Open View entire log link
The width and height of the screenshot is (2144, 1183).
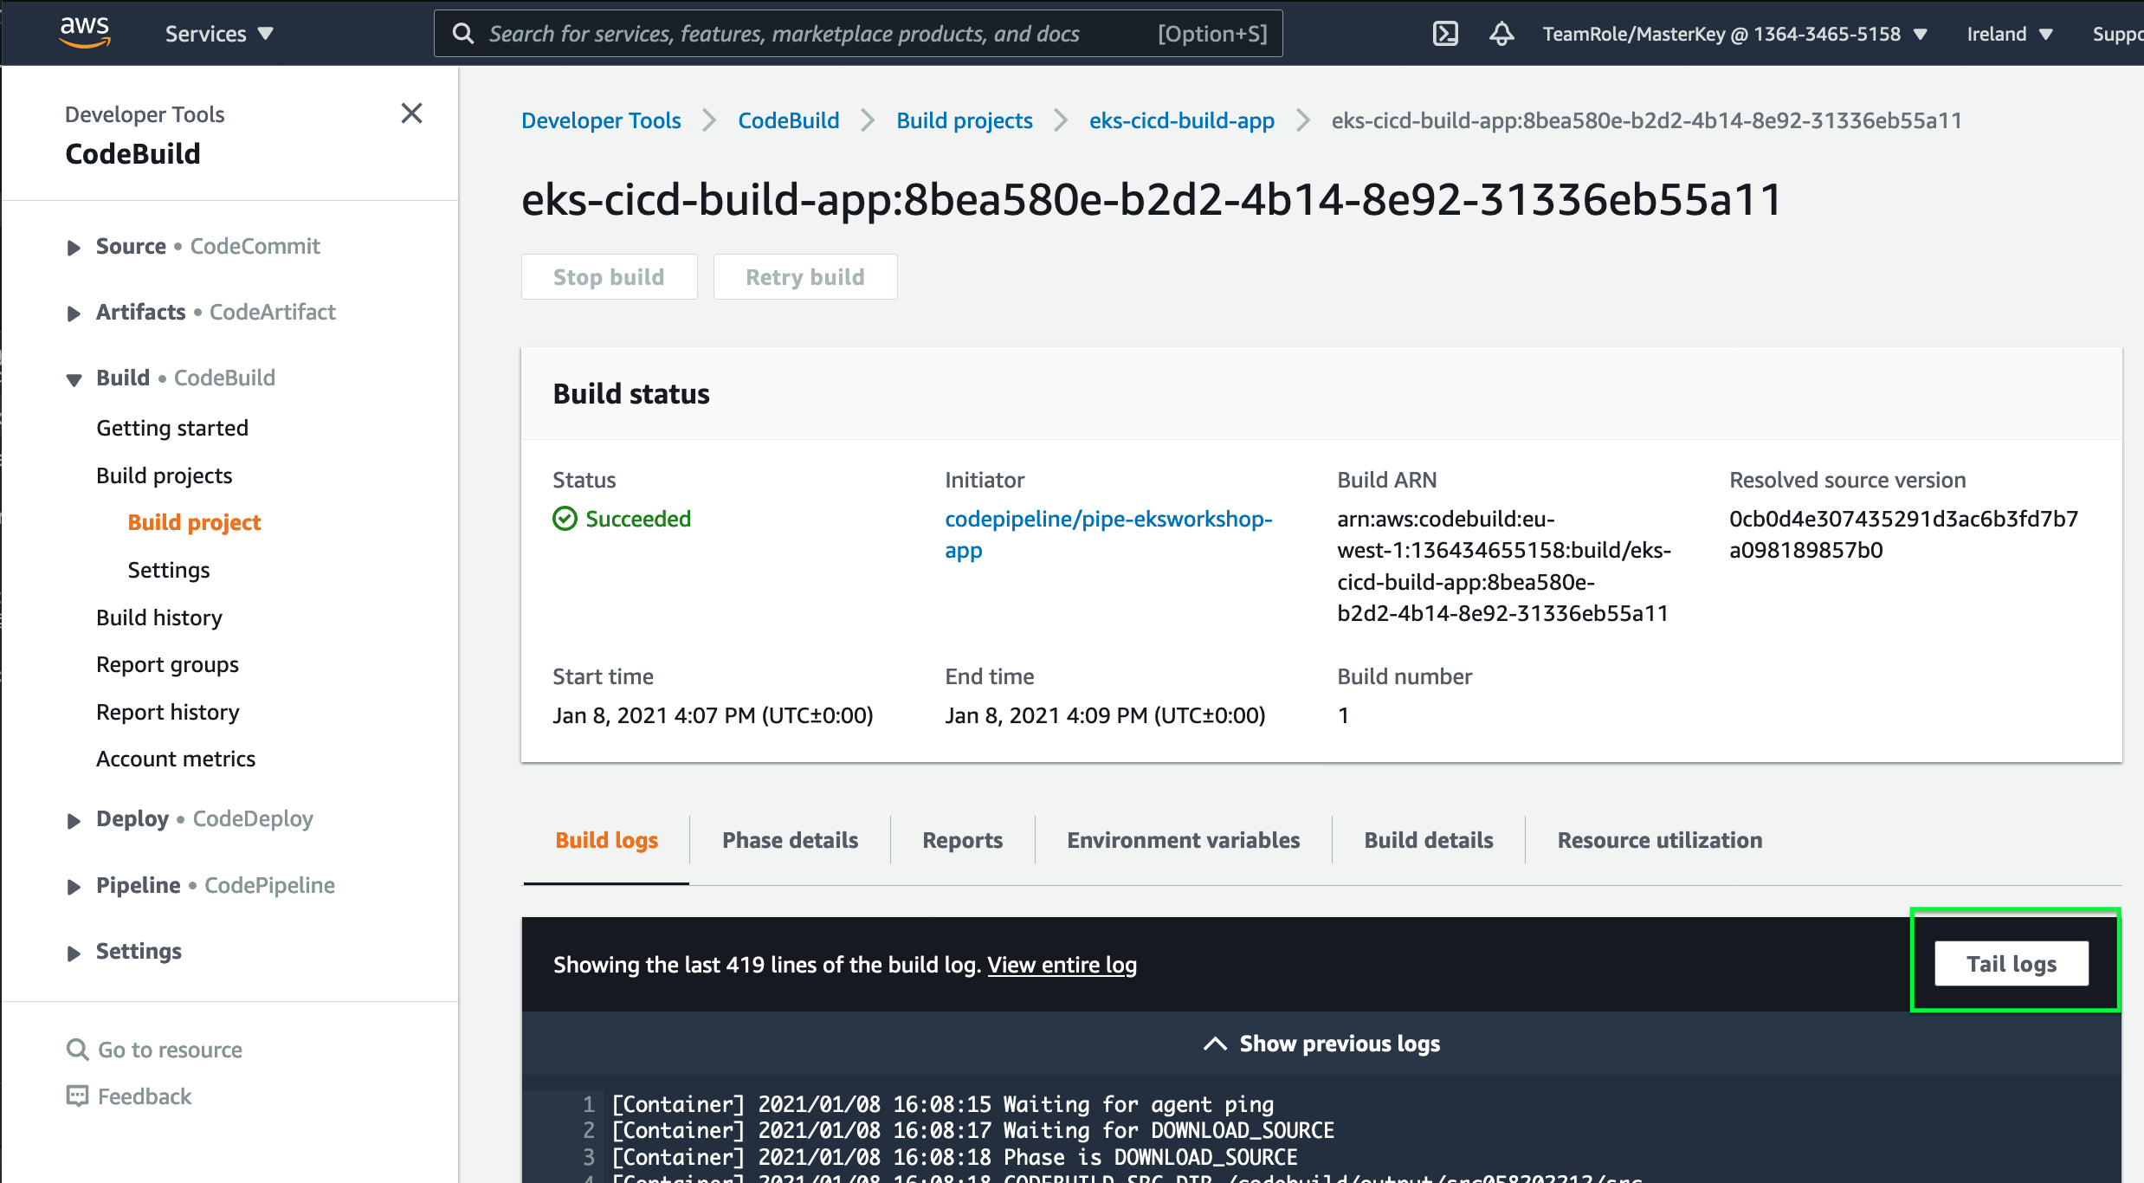1062,964
